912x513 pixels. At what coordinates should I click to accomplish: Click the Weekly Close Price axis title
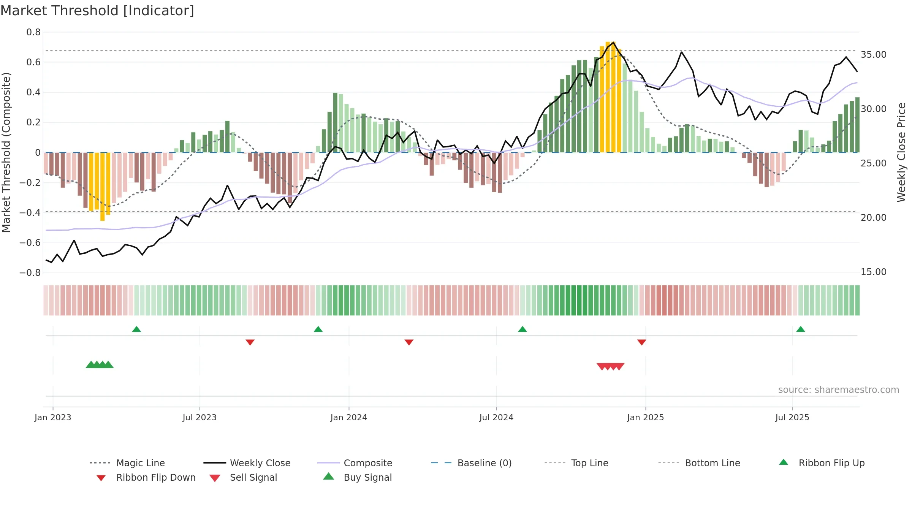click(901, 152)
